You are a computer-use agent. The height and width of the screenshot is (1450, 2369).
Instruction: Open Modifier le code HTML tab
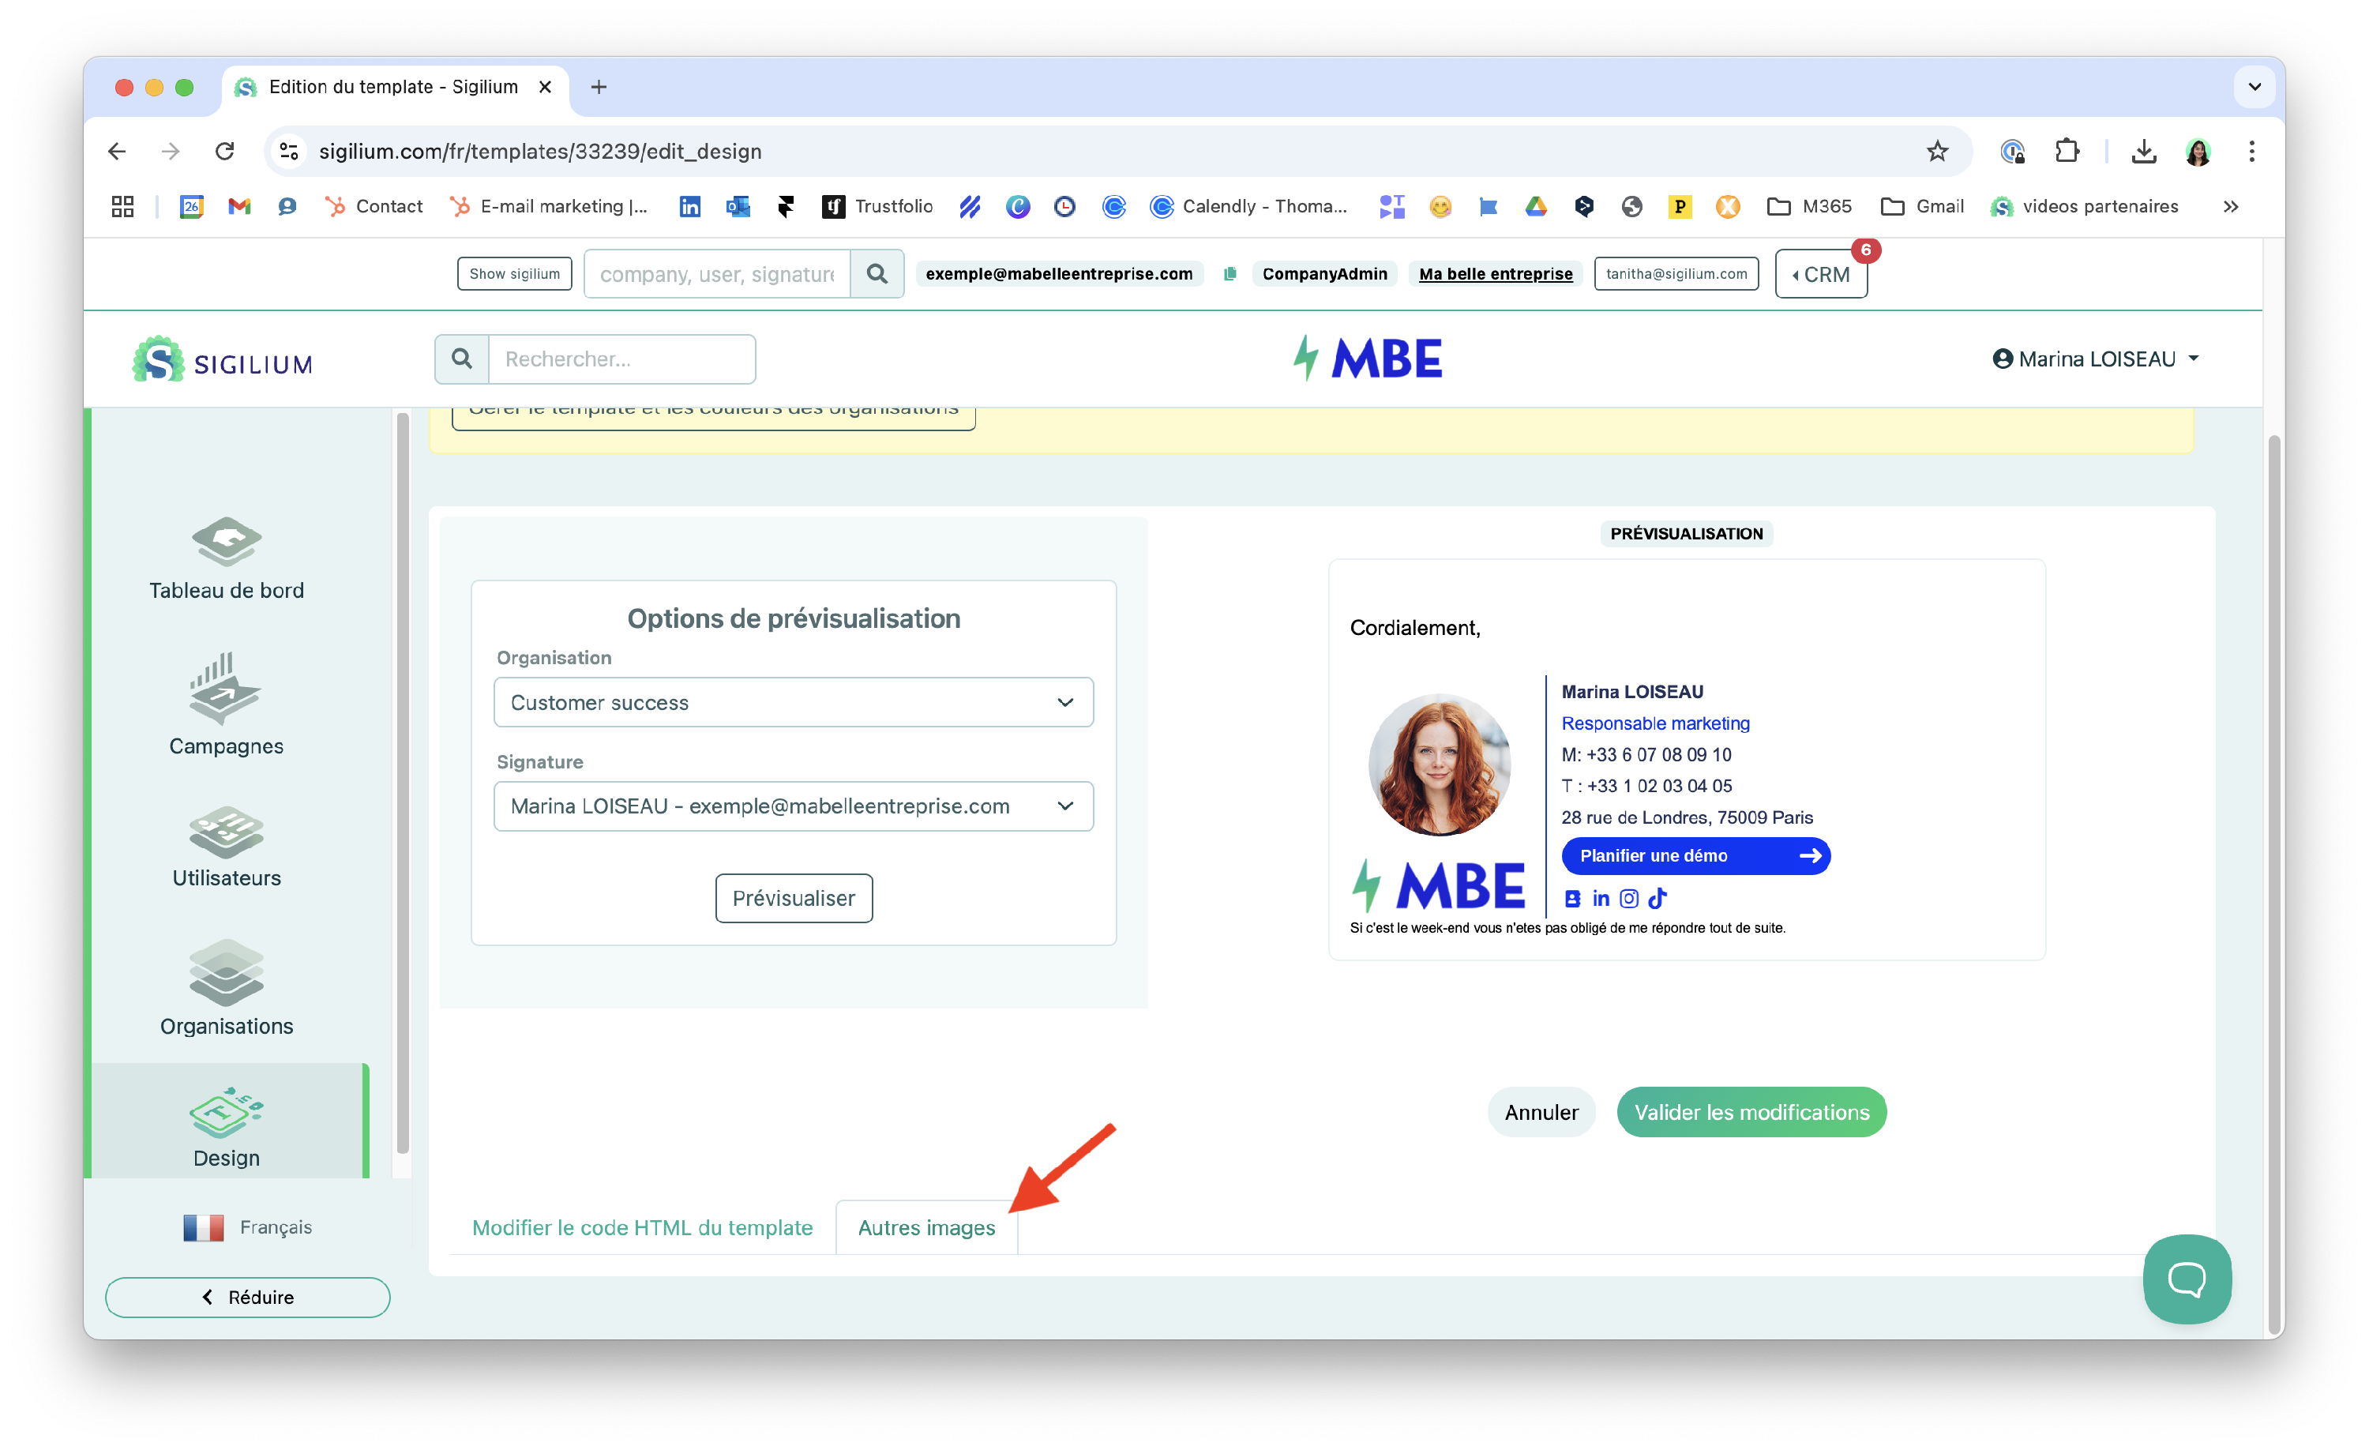coord(642,1227)
